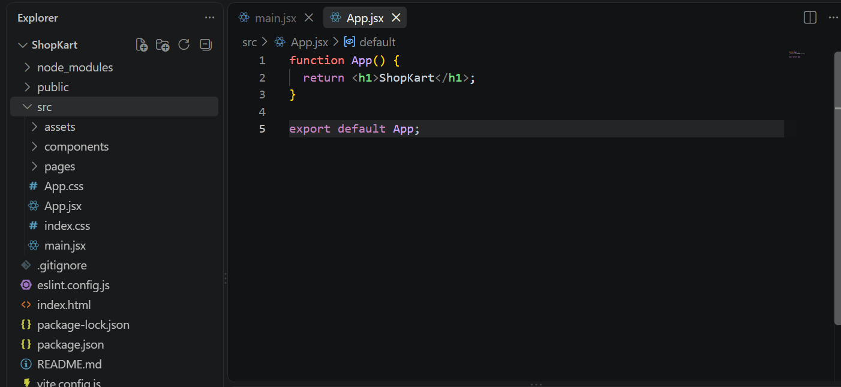Click the src breadcrumb segment
This screenshot has width=841, height=387.
250,42
